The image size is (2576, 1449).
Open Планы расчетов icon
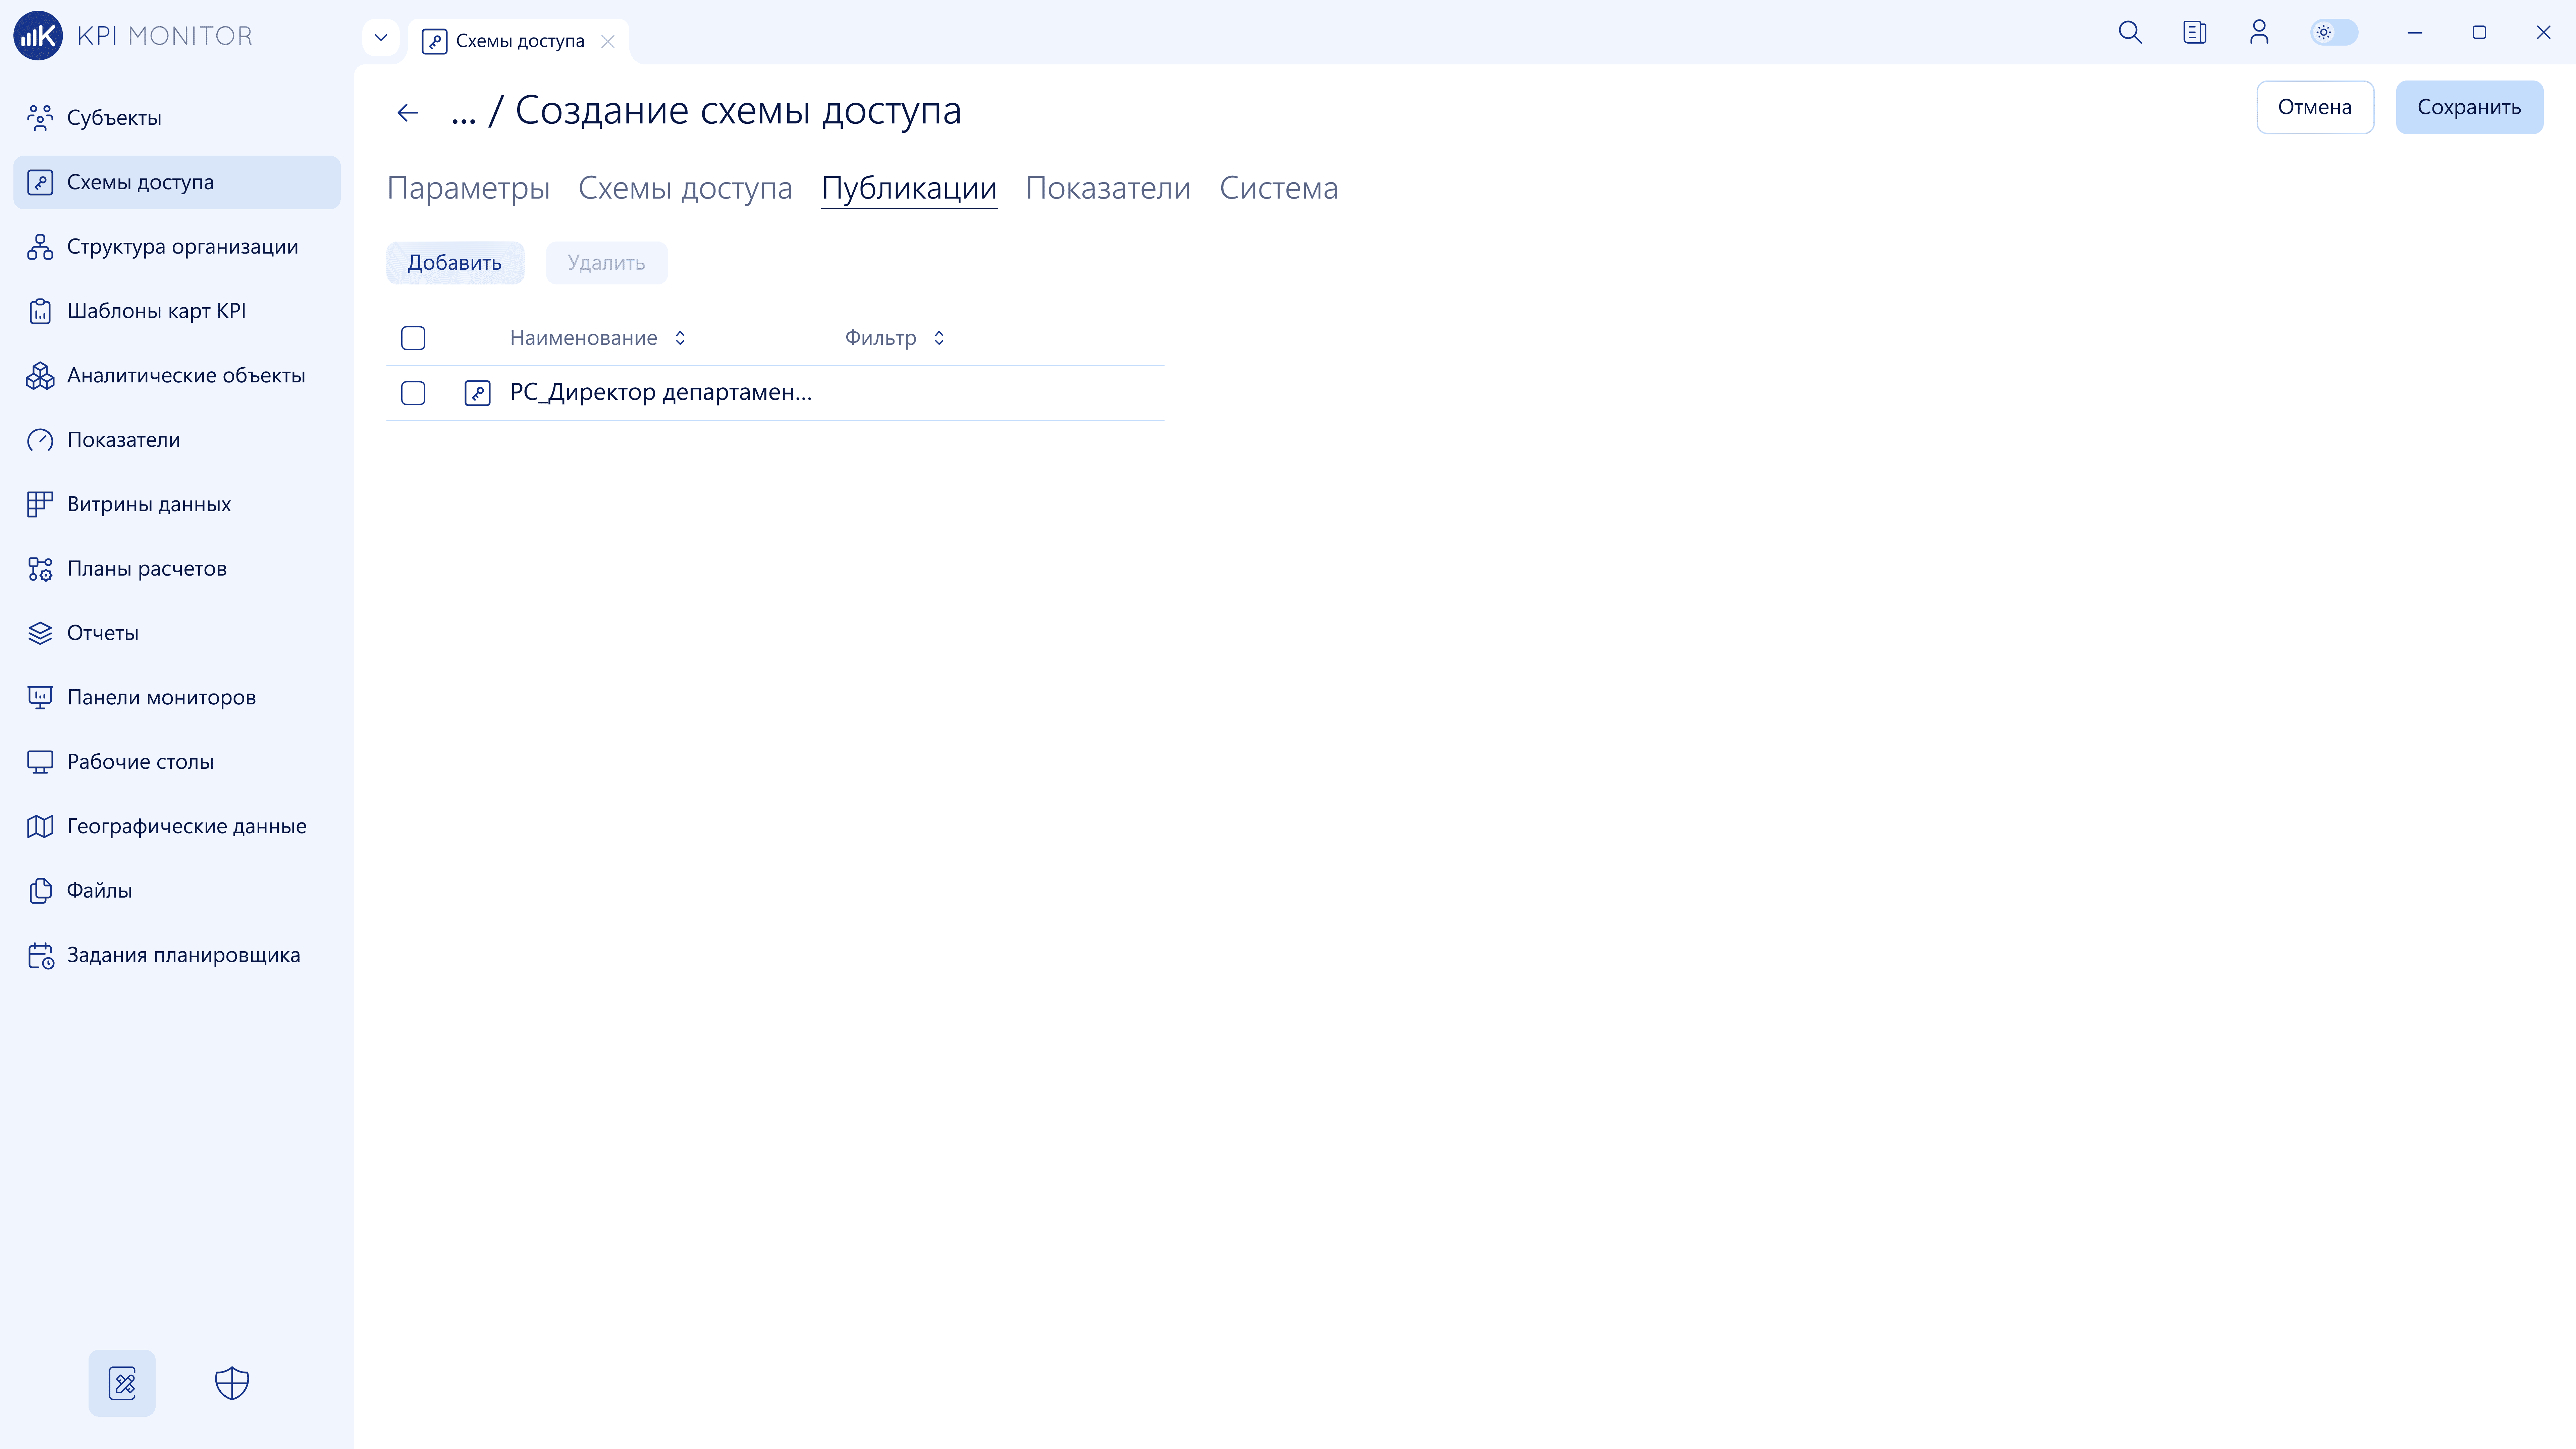coord(40,569)
